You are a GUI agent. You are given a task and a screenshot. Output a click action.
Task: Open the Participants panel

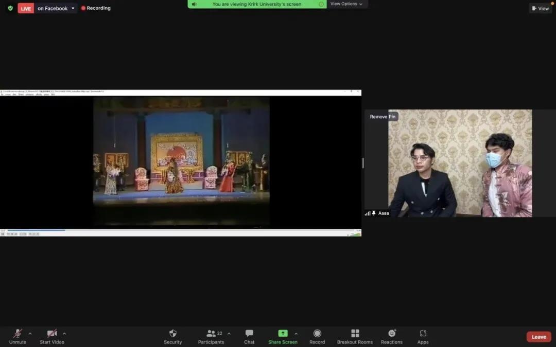click(211, 337)
